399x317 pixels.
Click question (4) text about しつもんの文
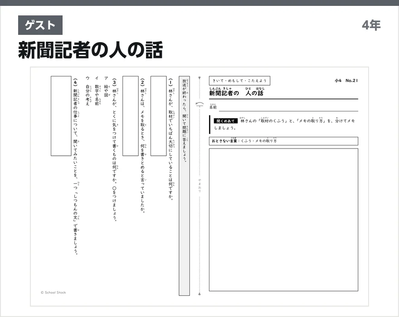75,167
